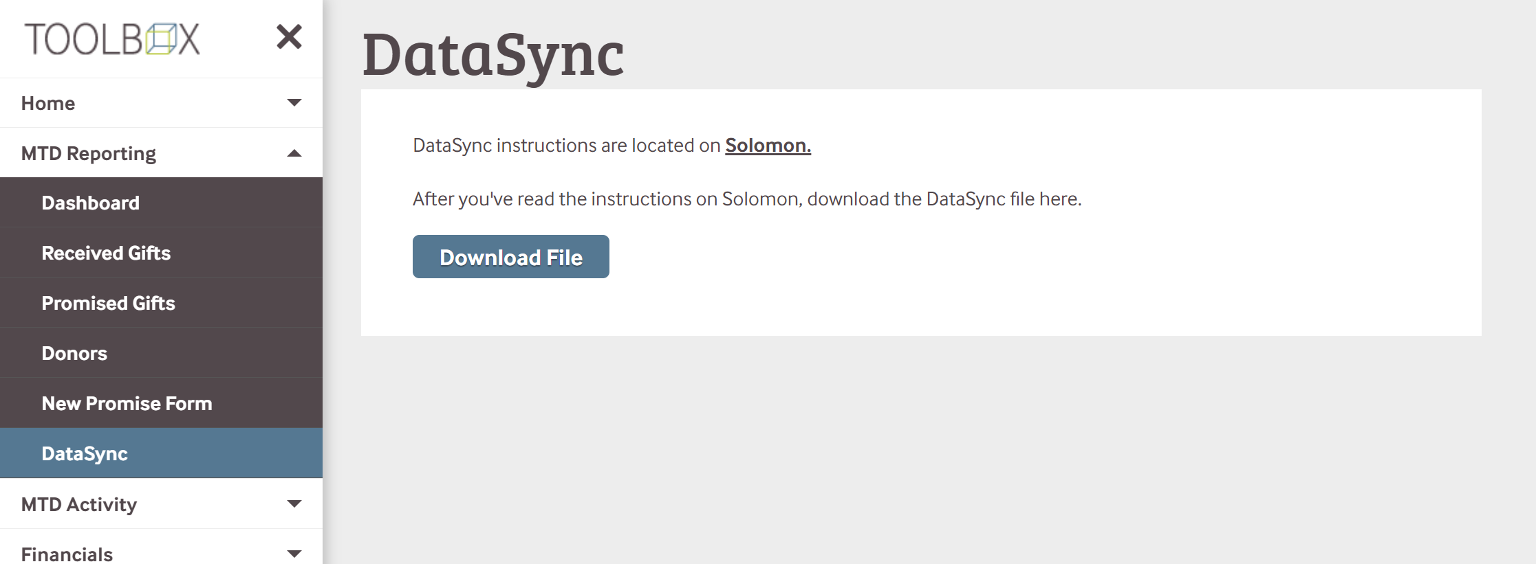This screenshot has height=564, width=1536.
Task: Open the Dashboard page
Action: [x=91, y=203]
